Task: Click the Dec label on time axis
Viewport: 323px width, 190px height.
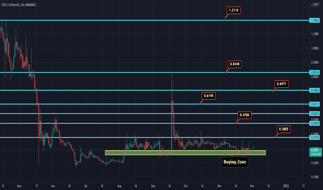Action: [x=252, y=186]
